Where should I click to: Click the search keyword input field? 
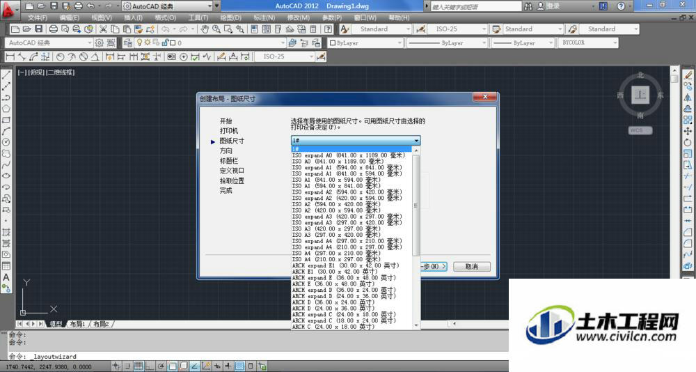(x=476, y=7)
